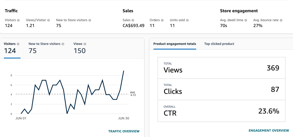Click info icon beside Avg. dwell time
This screenshot has height=137, width=293.
[246, 20]
